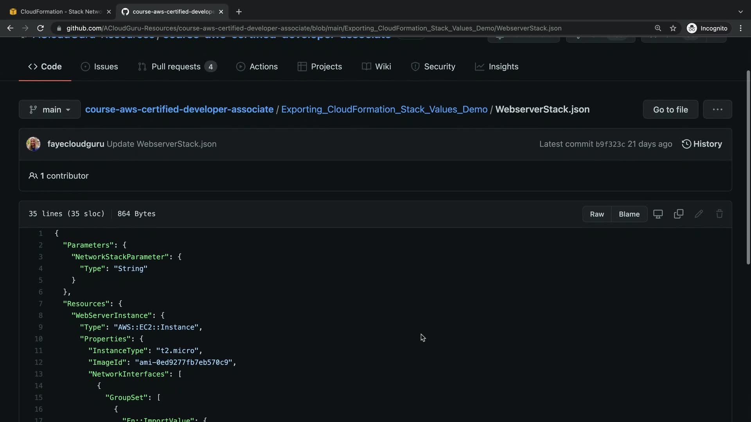Copy raw file contents icon
The height and width of the screenshot is (422, 751).
coord(679,214)
